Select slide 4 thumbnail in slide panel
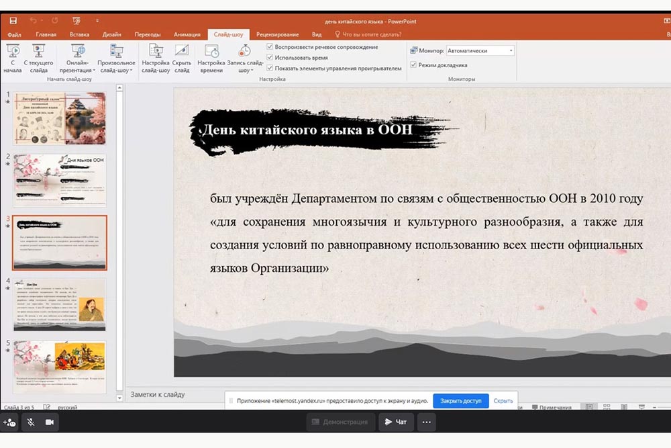The height and width of the screenshot is (448, 671). (x=59, y=304)
